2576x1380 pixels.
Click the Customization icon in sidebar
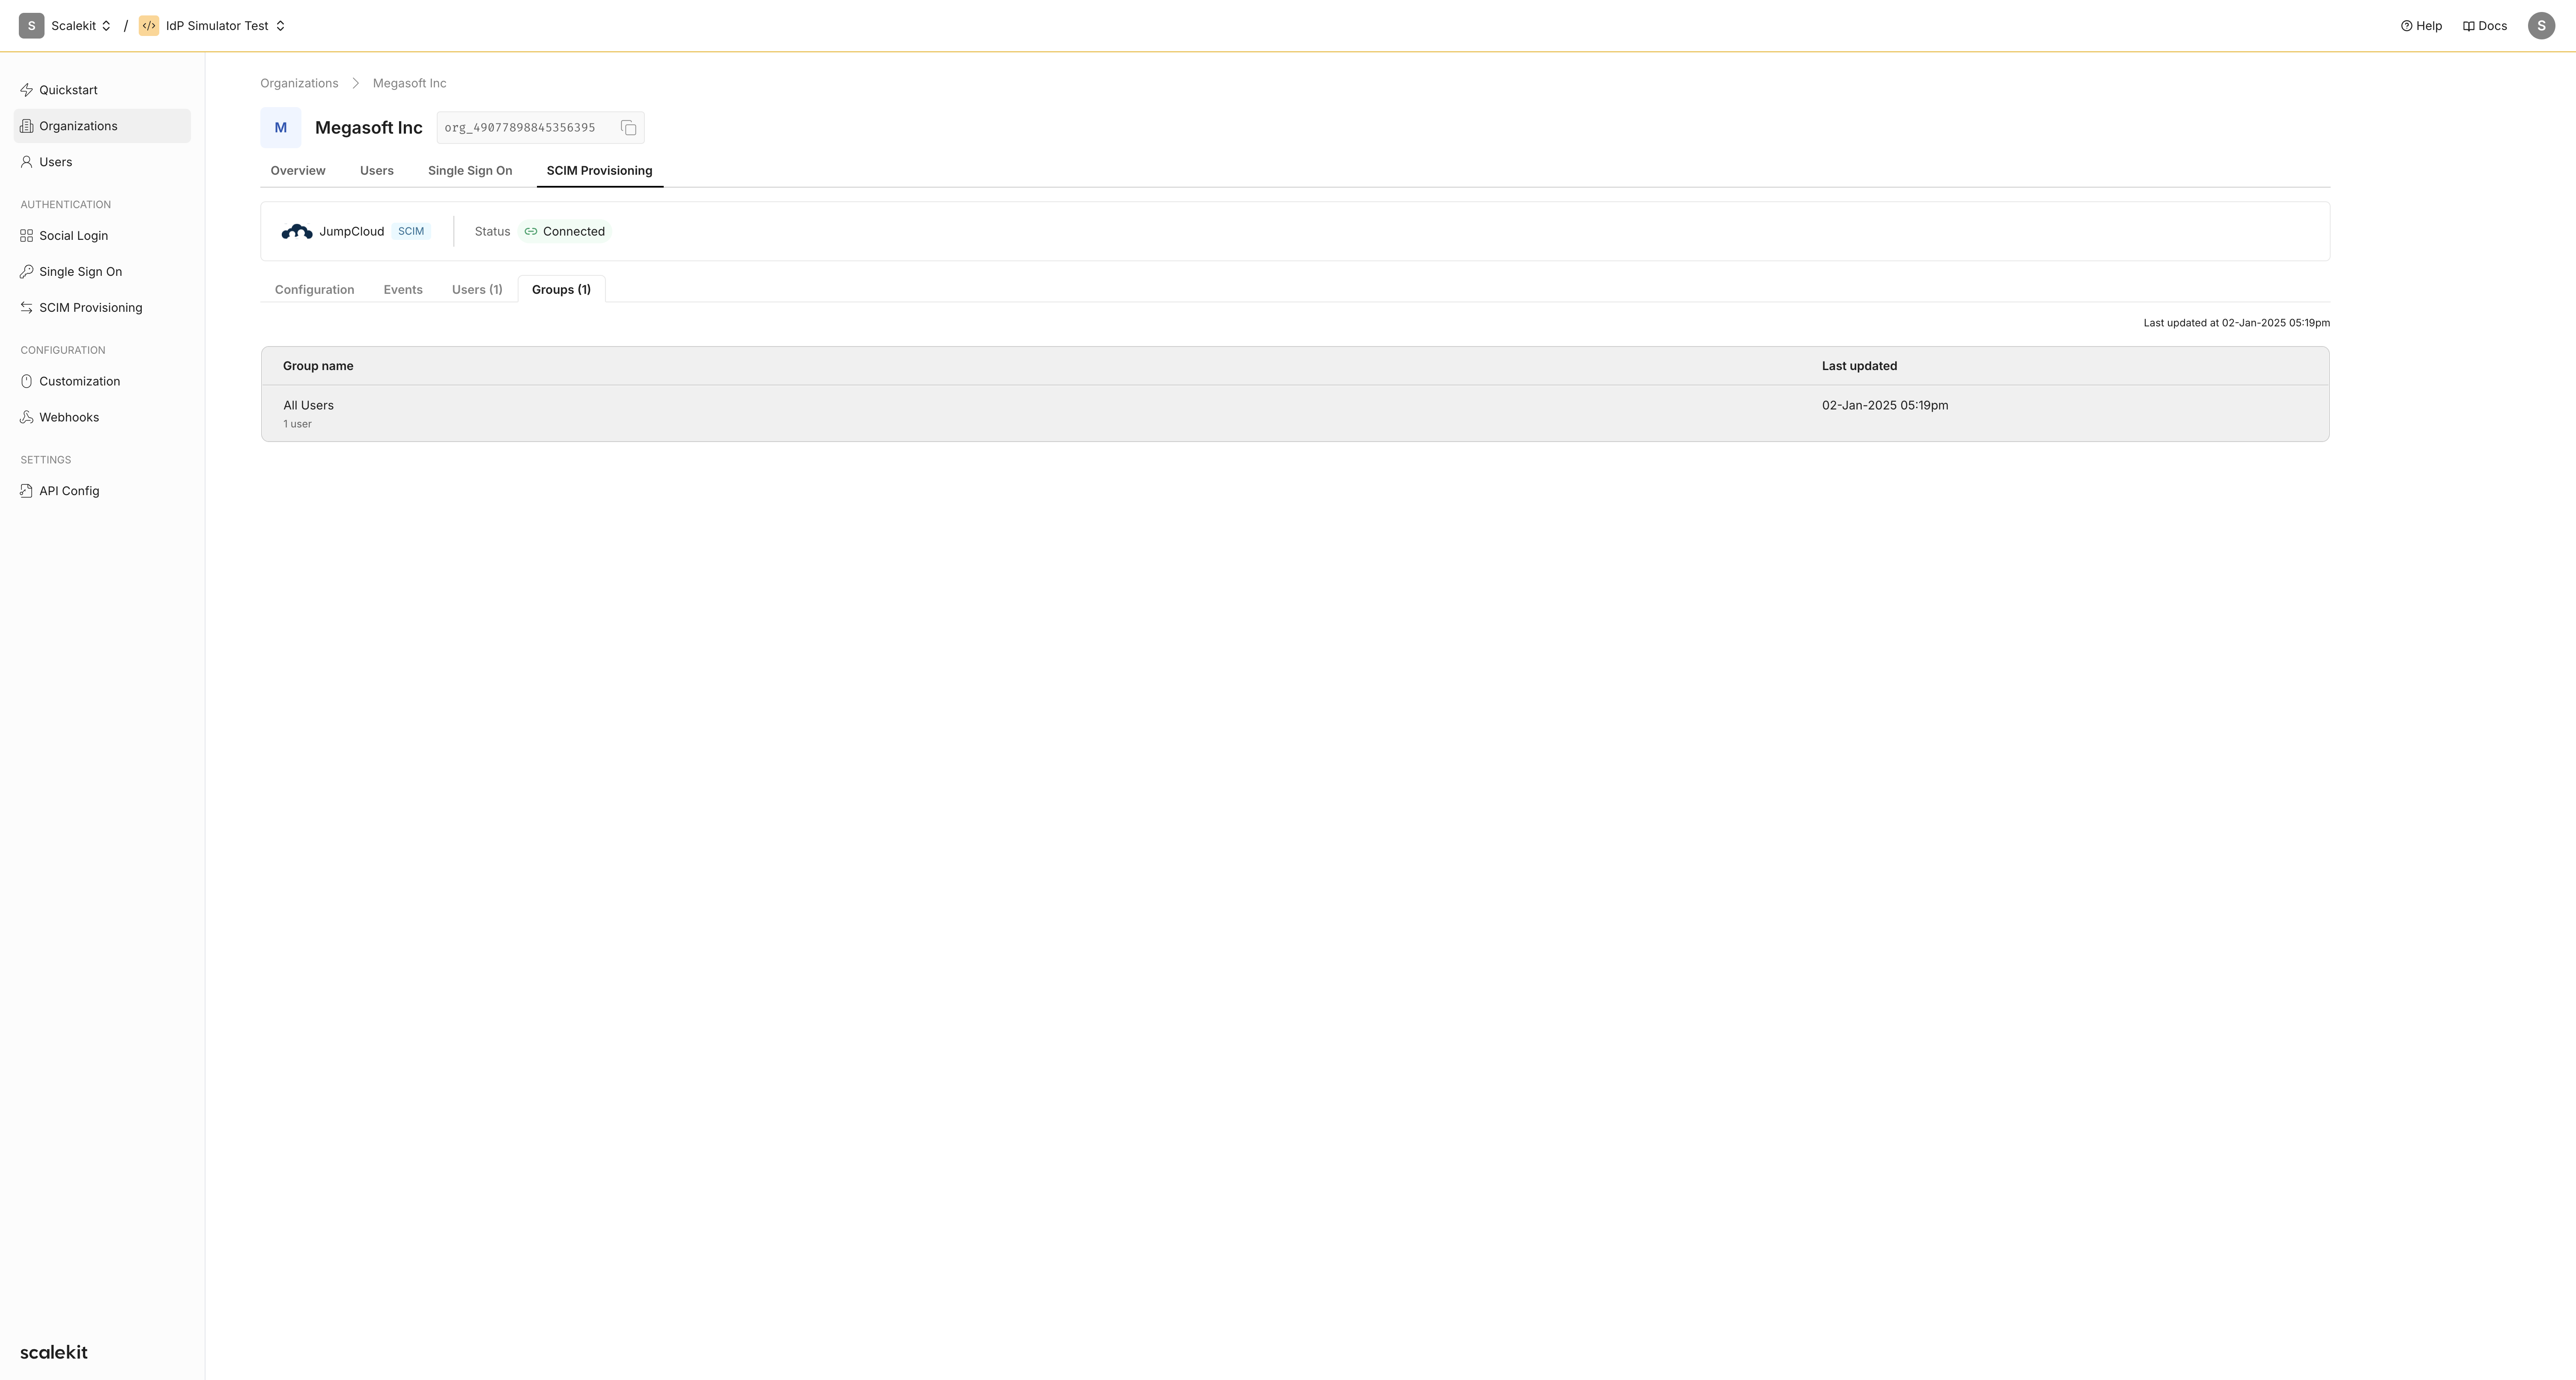point(27,381)
